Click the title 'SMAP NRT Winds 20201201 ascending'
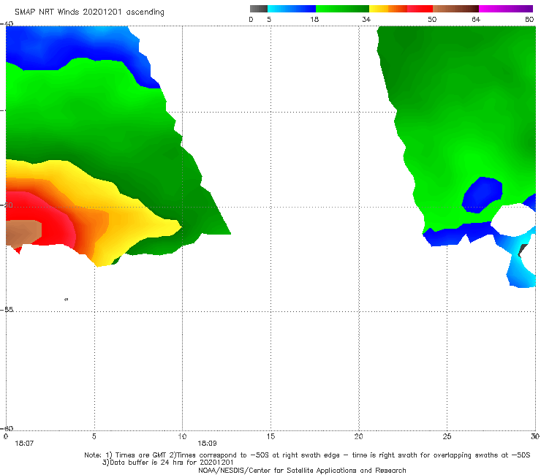 89,12
